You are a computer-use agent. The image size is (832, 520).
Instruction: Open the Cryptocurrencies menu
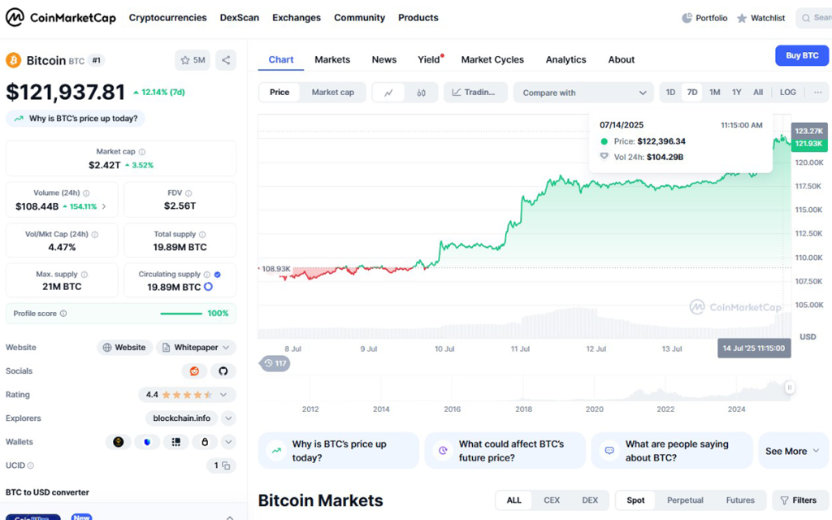(167, 18)
